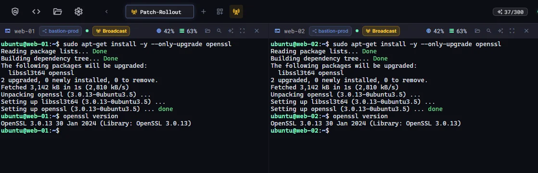This screenshot has width=538, height=173.
Task: Click the green status dot in web-02
Action: 357,31
